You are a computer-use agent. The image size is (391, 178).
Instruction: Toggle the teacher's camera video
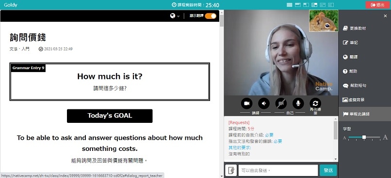pos(246,104)
